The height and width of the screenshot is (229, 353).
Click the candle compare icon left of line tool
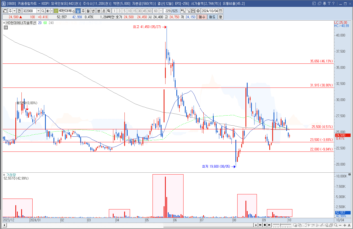[183, 11]
